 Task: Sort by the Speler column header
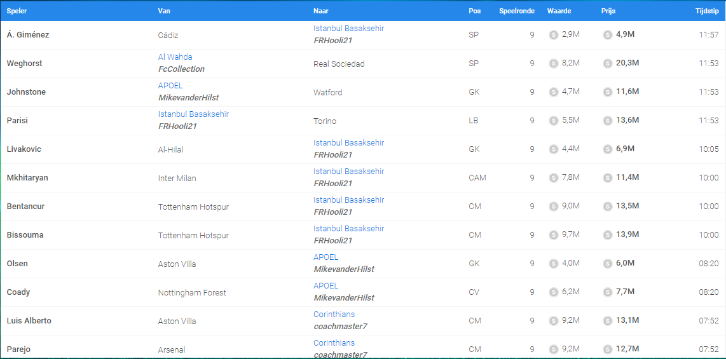(16, 11)
